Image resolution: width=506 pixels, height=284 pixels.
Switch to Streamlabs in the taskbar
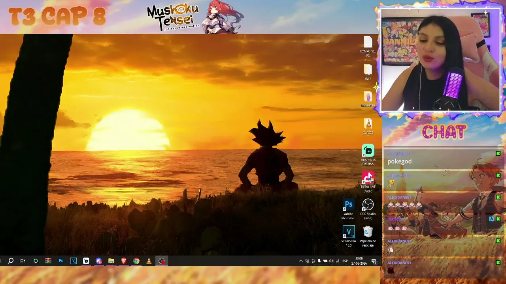pyautogui.click(x=86, y=261)
